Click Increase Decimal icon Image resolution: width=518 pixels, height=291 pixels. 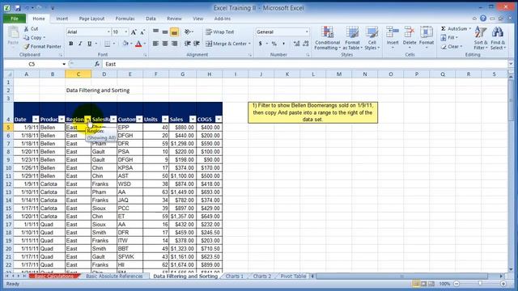pyautogui.click(x=296, y=44)
